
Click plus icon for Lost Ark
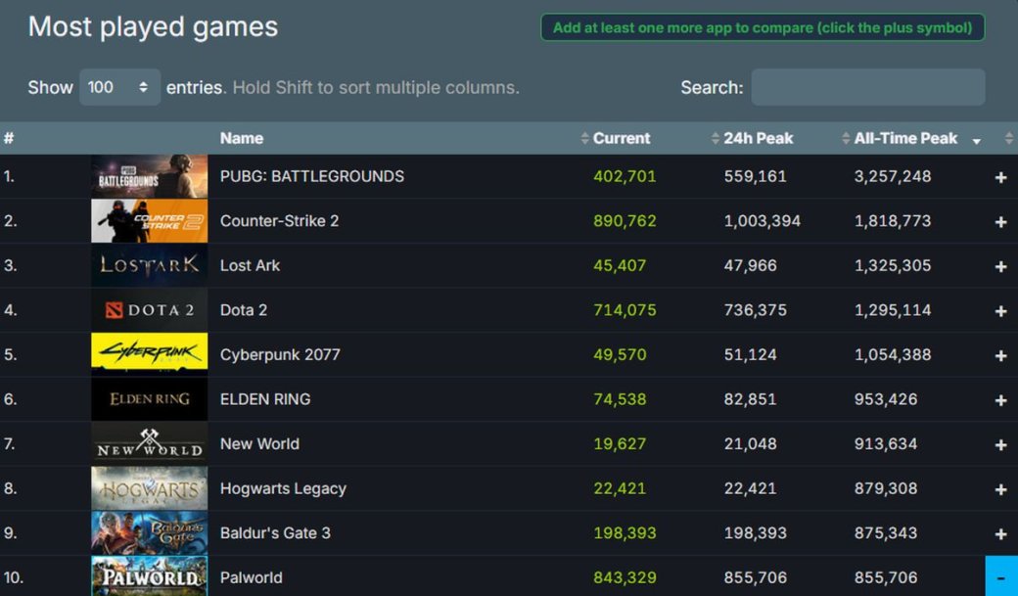[1000, 266]
